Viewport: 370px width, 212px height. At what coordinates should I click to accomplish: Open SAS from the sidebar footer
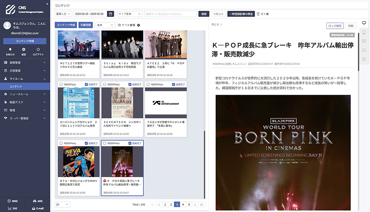pos(13,208)
